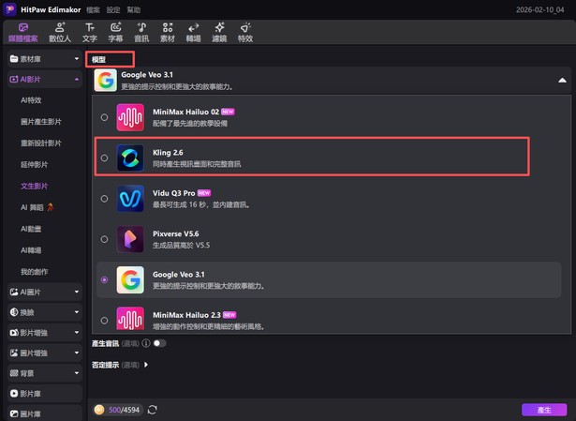
Task: Collapse the Google Veo 3.1 model dropdown
Action: tap(562, 82)
